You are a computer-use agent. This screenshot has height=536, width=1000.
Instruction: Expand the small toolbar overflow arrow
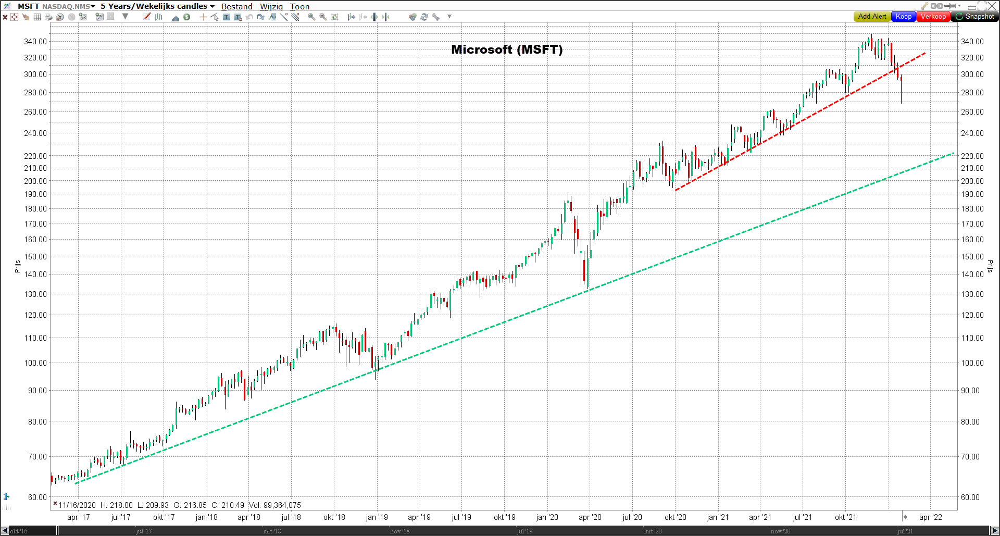pyautogui.click(x=449, y=16)
